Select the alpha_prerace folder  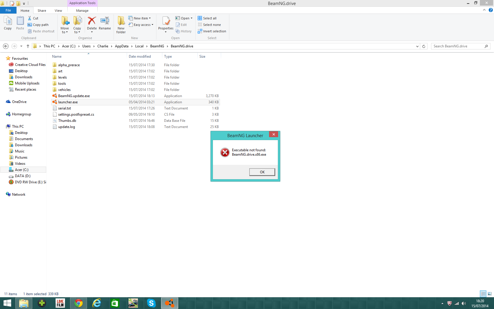[x=69, y=65]
